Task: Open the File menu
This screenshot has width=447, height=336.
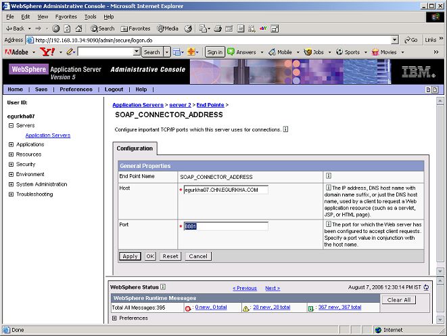Action: (x=10, y=17)
